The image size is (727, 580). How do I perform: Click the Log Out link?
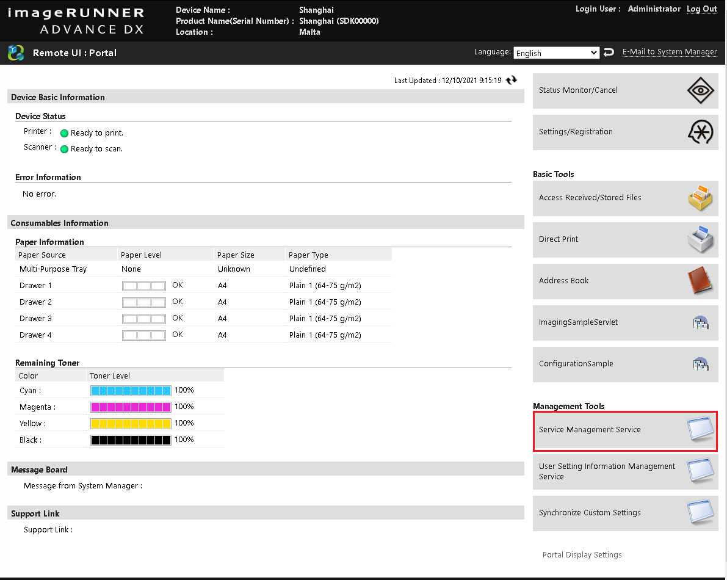[x=701, y=9]
